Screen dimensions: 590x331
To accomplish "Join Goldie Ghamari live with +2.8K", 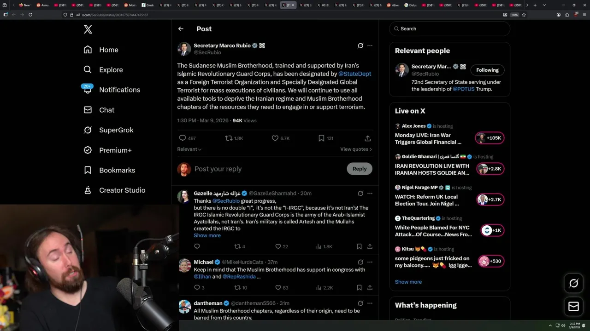I will [x=490, y=169].
